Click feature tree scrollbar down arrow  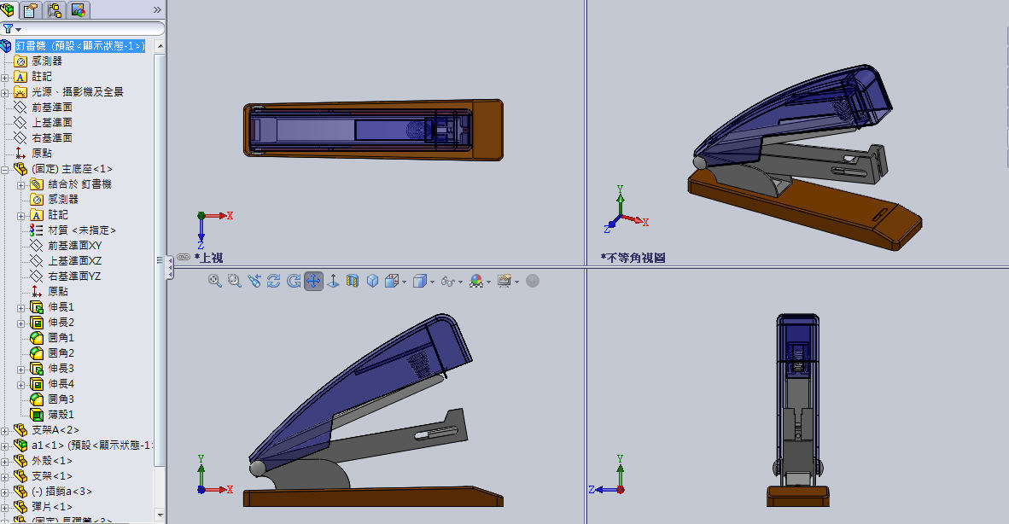pyautogui.click(x=160, y=515)
